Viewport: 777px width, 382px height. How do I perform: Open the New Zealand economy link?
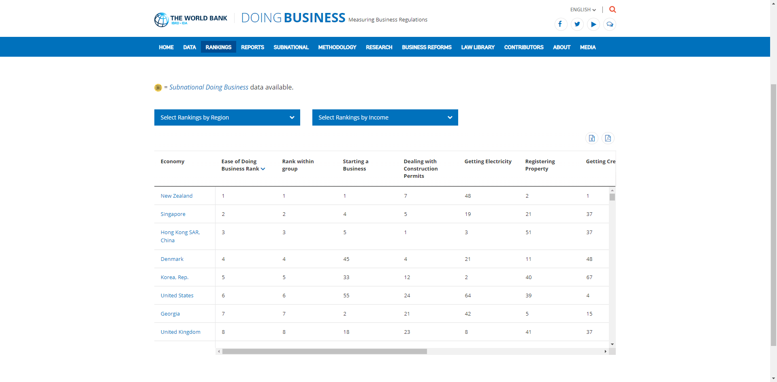[x=177, y=196]
